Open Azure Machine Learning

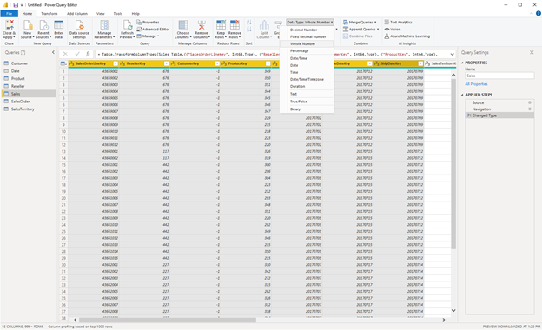(x=406, y=36)
